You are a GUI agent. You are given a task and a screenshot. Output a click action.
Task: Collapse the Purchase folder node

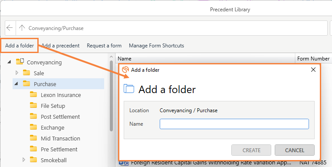(x=16, y=84)
